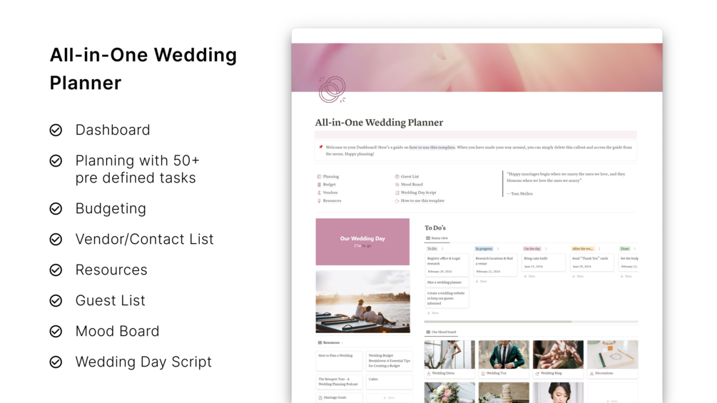The width and height of the screenshot is (717, 403).
Task: Open the flower bouquet mood board image
Action: click(449, 393)
